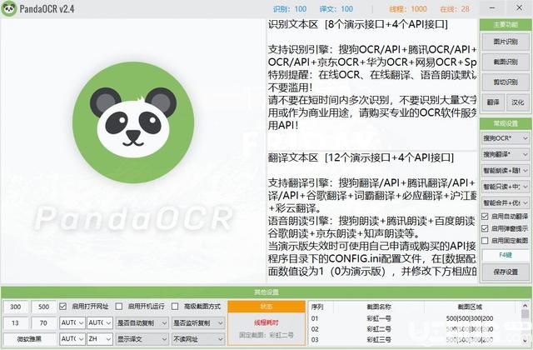Click the 翻译 button
533x350 pixels.
click(493, 102)
